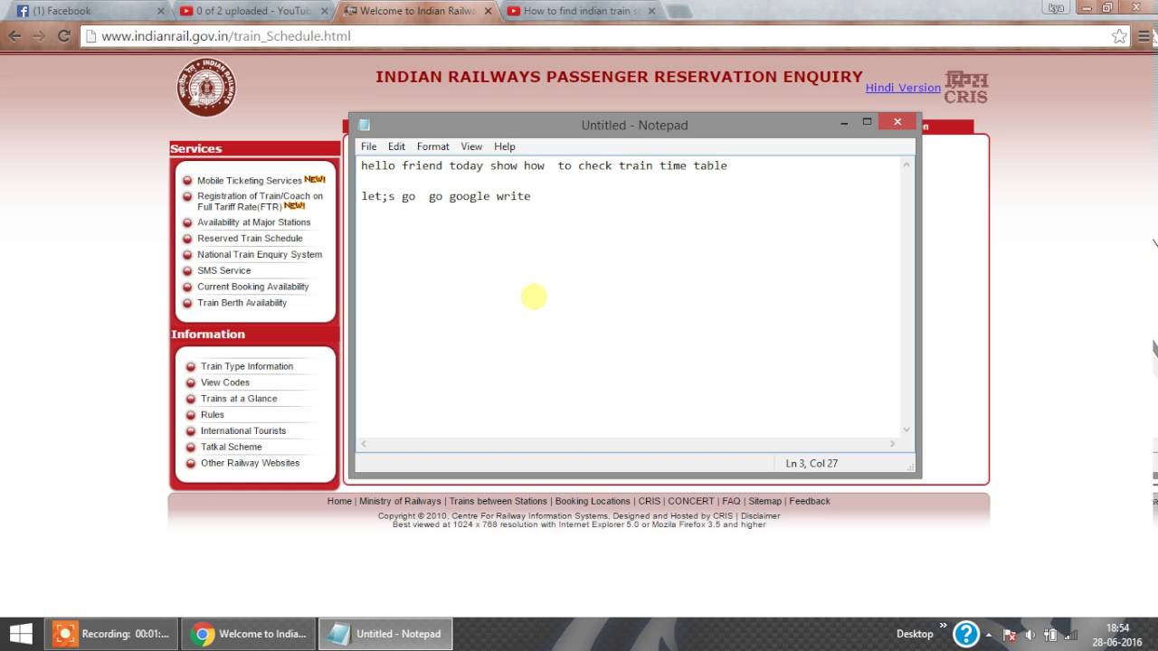The height and width of the screenshot is (651, 1158).
Task: Click the Notepad scroll up arrow
Action: pyautogui.click(x=907, y=165)
